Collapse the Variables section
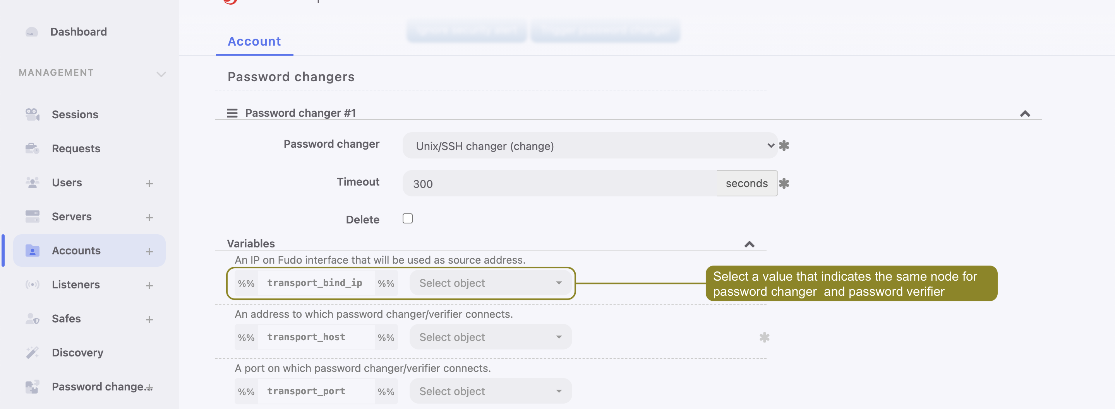This screenshot has width=1115, height=409. tap(749, 244)
